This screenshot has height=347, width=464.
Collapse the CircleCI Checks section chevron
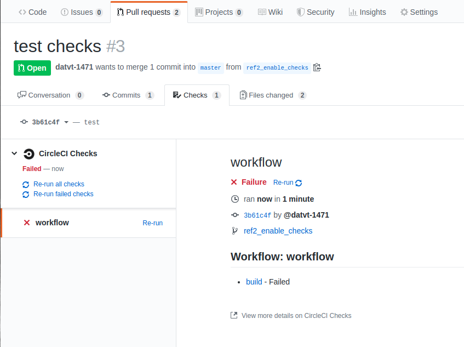14,153
